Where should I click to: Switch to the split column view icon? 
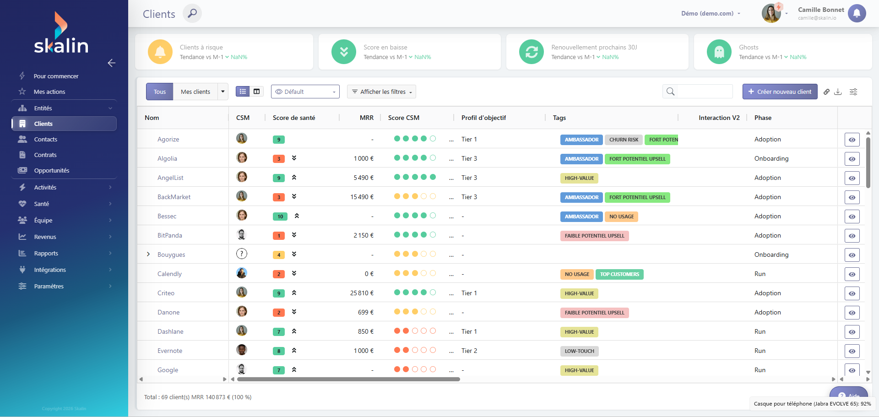click(257, 92)
